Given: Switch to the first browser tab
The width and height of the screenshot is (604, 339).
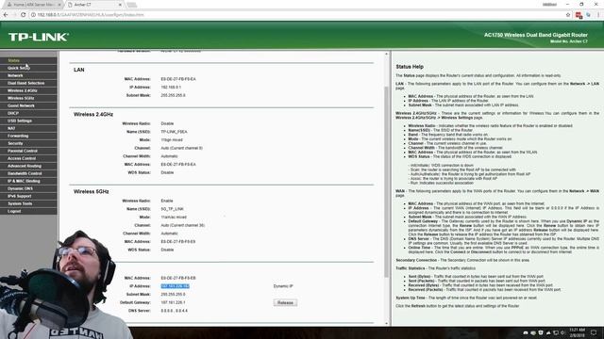Looking at the screenshot, I should click(34, 5).
